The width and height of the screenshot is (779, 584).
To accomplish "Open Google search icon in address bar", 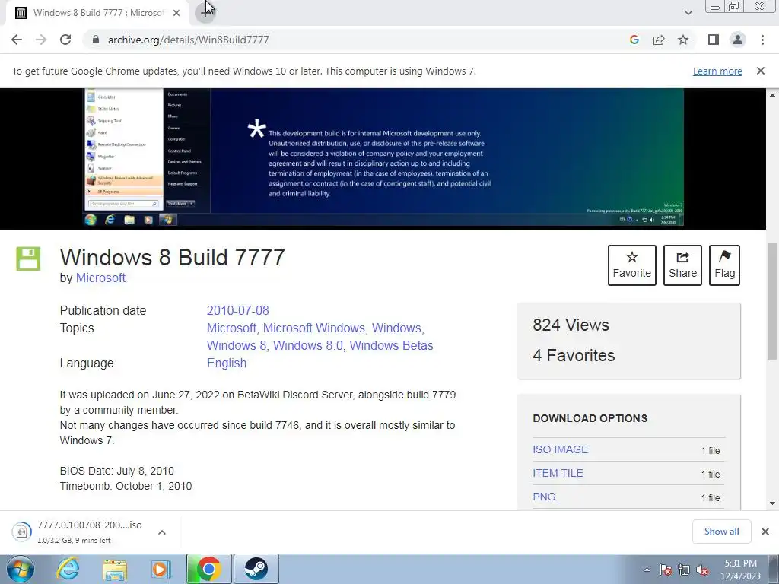I will 634,40.
